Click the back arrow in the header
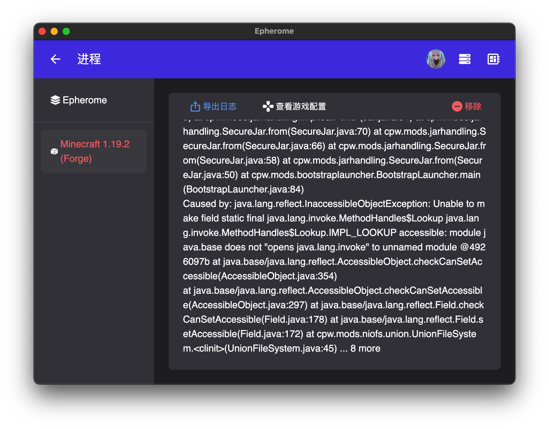The image size is (549, 429). 55,59
